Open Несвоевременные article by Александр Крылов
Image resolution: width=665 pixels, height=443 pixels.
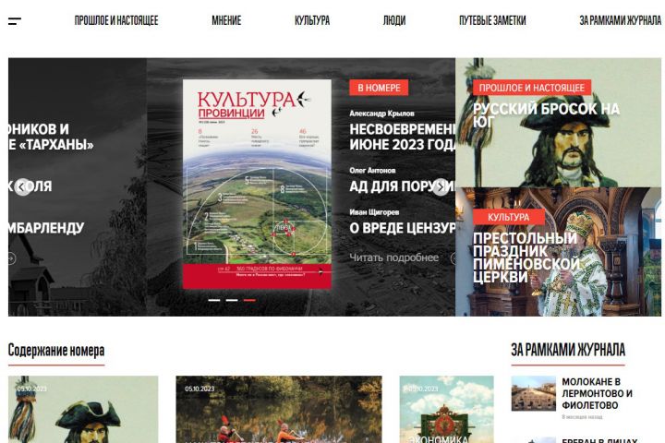tap(402, 137)
